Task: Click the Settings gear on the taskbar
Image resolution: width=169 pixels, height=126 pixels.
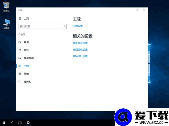Action: pos(28,123)
